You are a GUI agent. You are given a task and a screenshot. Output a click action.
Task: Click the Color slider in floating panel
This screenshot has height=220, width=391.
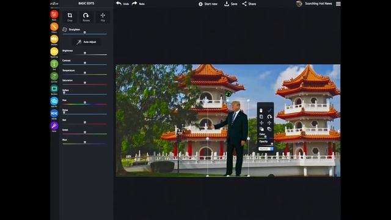click(266, 137)
